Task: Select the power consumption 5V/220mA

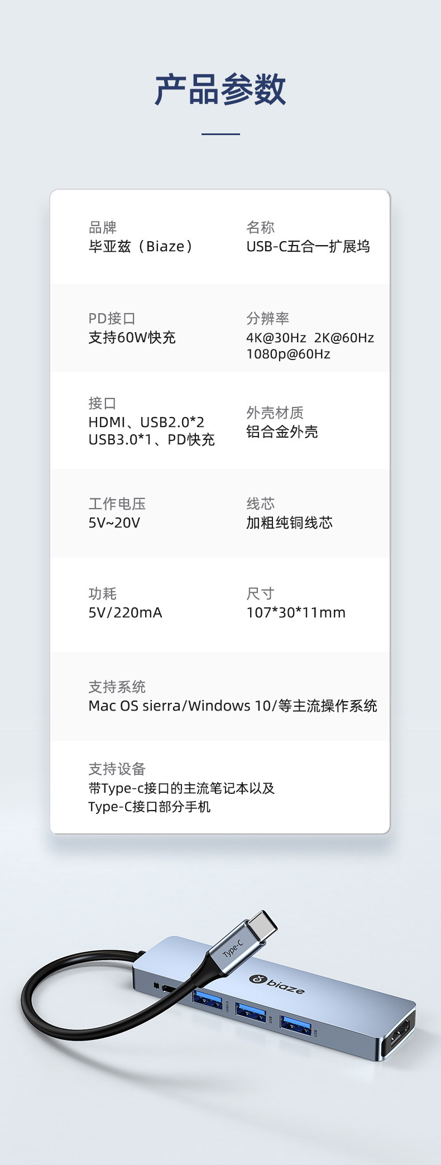Action: pos(125,612)
